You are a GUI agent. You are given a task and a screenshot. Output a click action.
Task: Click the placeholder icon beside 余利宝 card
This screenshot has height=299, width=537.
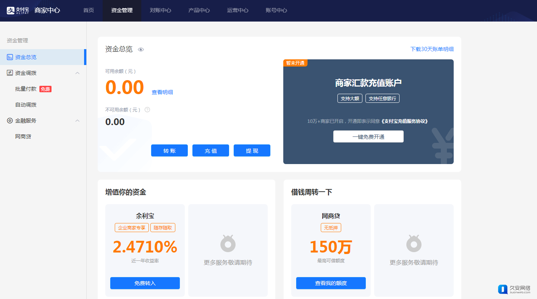click(228, 243)
